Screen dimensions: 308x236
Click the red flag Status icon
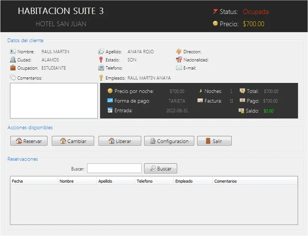pyautogui.click(x=215, y=11)
